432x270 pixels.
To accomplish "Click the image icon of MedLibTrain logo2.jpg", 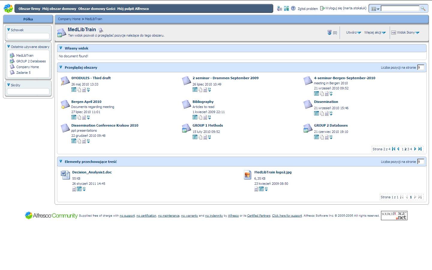I will 247,175.
